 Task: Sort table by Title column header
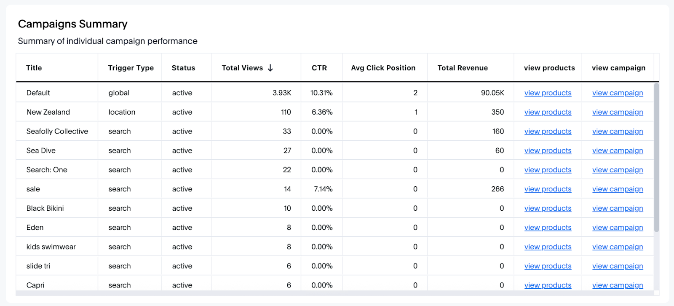34,68
